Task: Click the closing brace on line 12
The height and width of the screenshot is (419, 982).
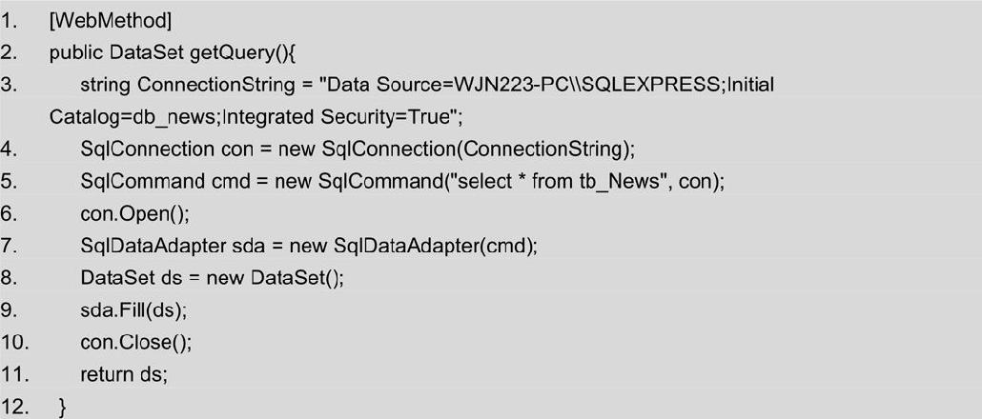Action: (x=61, y=408)
